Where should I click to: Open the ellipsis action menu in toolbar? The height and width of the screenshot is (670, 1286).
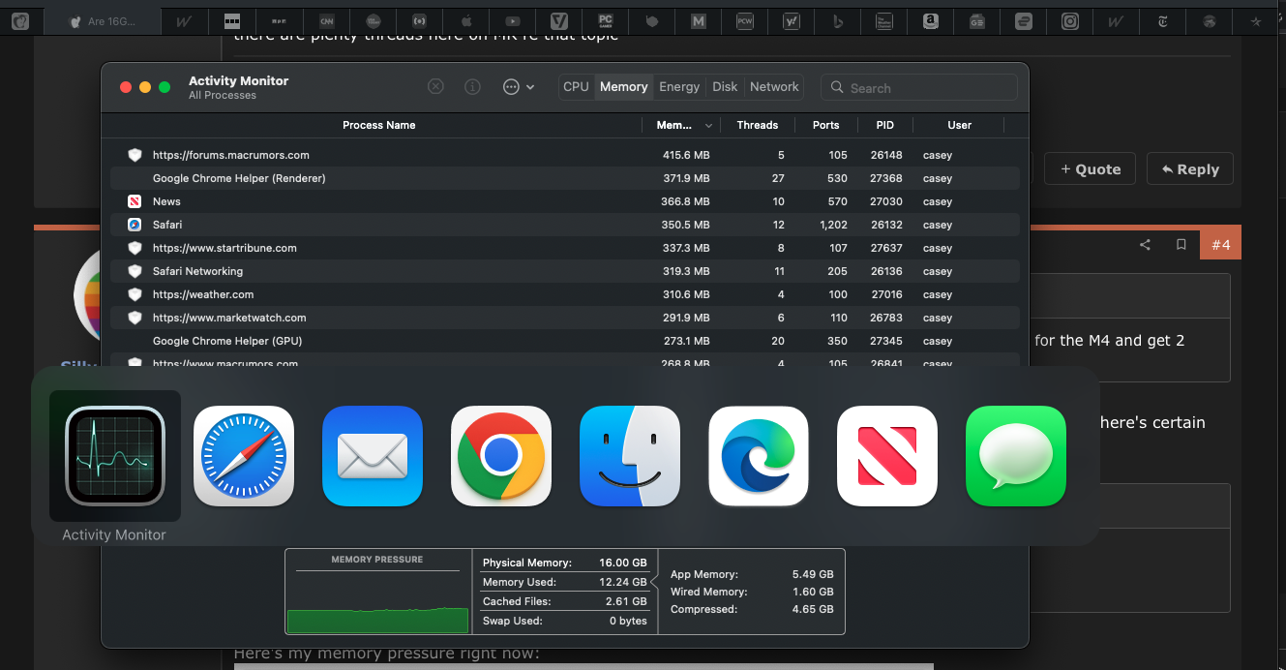(x=519, y=86)
